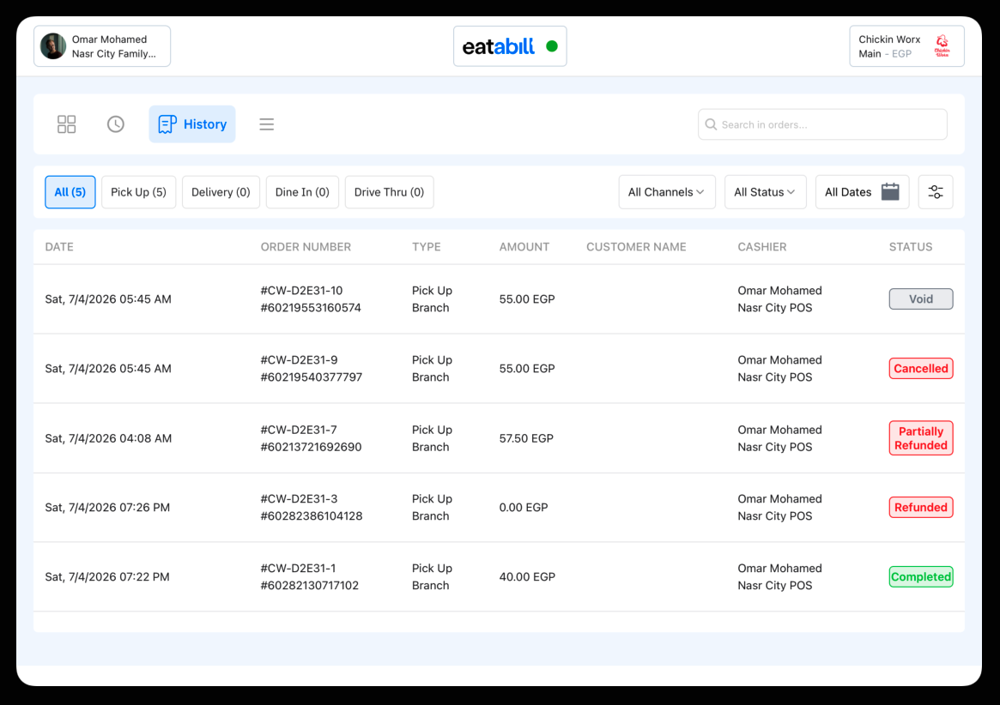Click the STATUS column header
This screenshot has height=705, width=1000.
911,247
